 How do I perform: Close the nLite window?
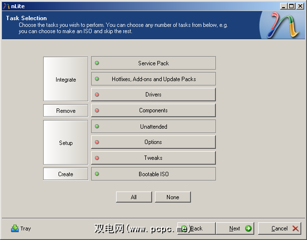click(x=300, y=6)
